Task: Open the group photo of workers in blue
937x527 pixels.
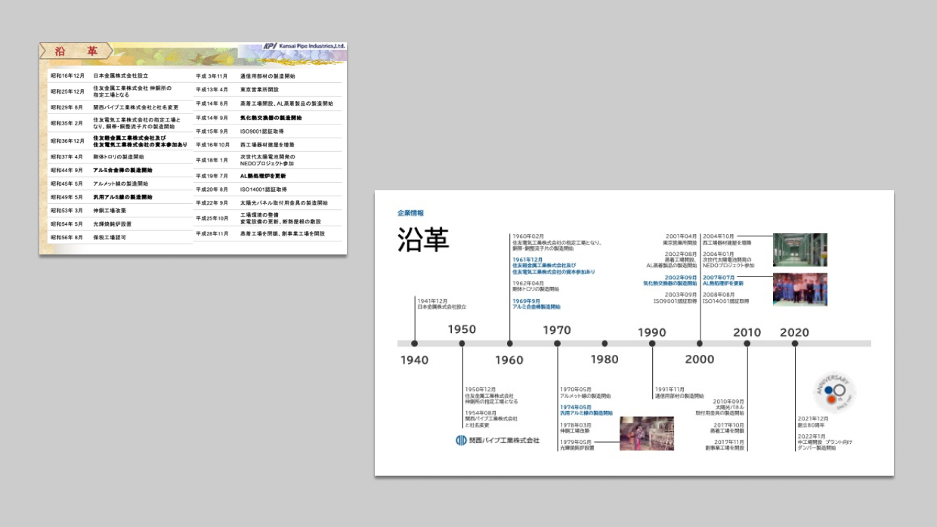Action: [x=799, y=289]
